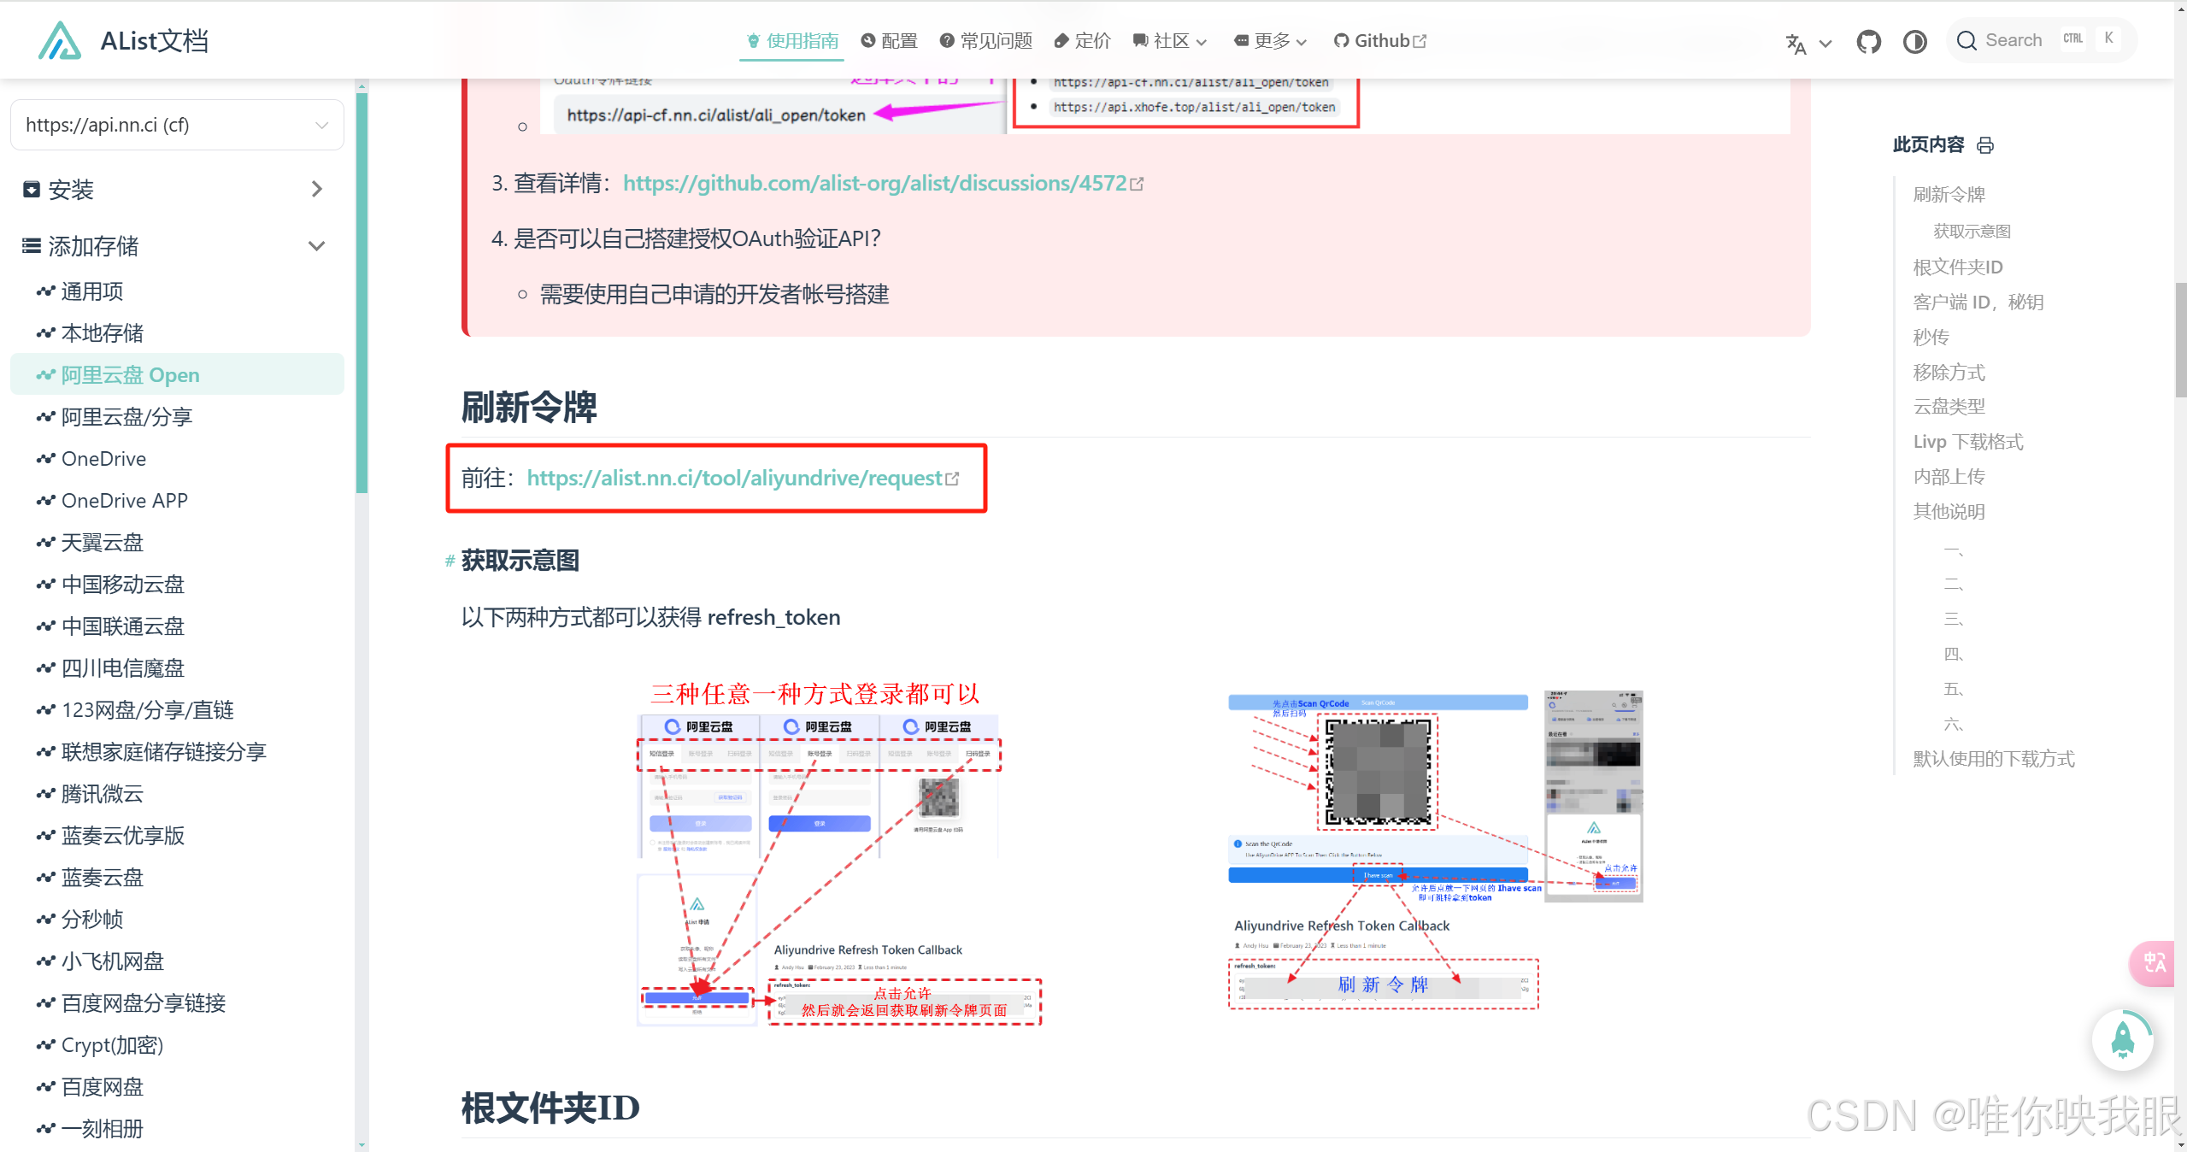Click the rocket back-to-top button
The width and height of the screenshot is (2187, 1152).
(x=2122, y=1039)
